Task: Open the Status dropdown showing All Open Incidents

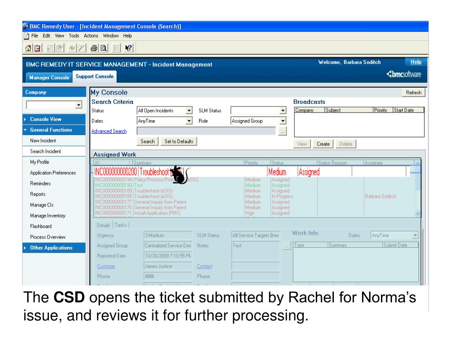Action: click(189, 110)
